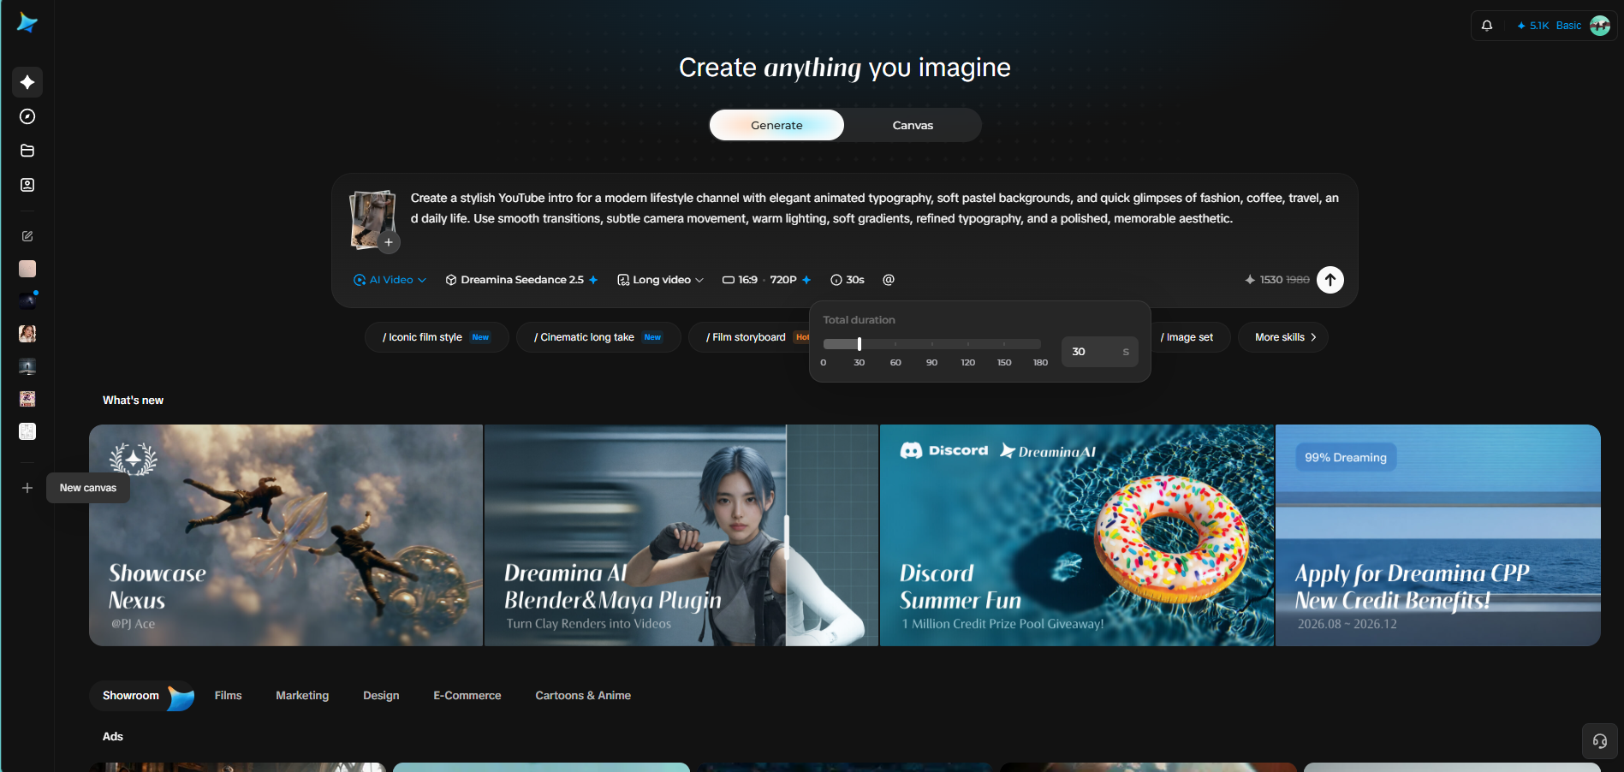The height and width of the screenshot is (772, 1624).
Task: Open the Dreamina CPP credit benefits banner
Action: click(1438, 535)
